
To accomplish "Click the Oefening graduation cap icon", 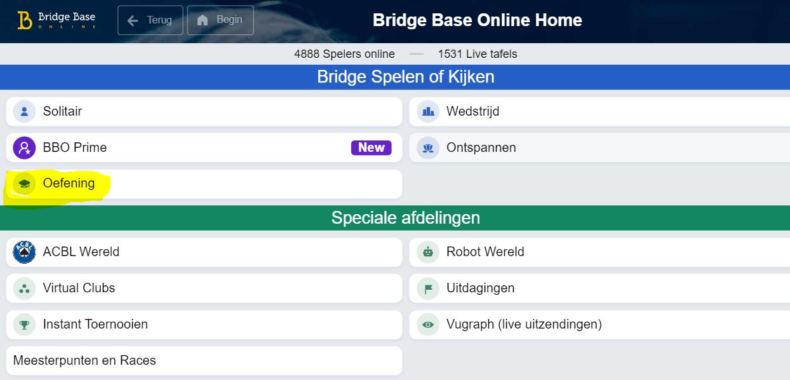I will pyautogui.click(x=24, y=184).
